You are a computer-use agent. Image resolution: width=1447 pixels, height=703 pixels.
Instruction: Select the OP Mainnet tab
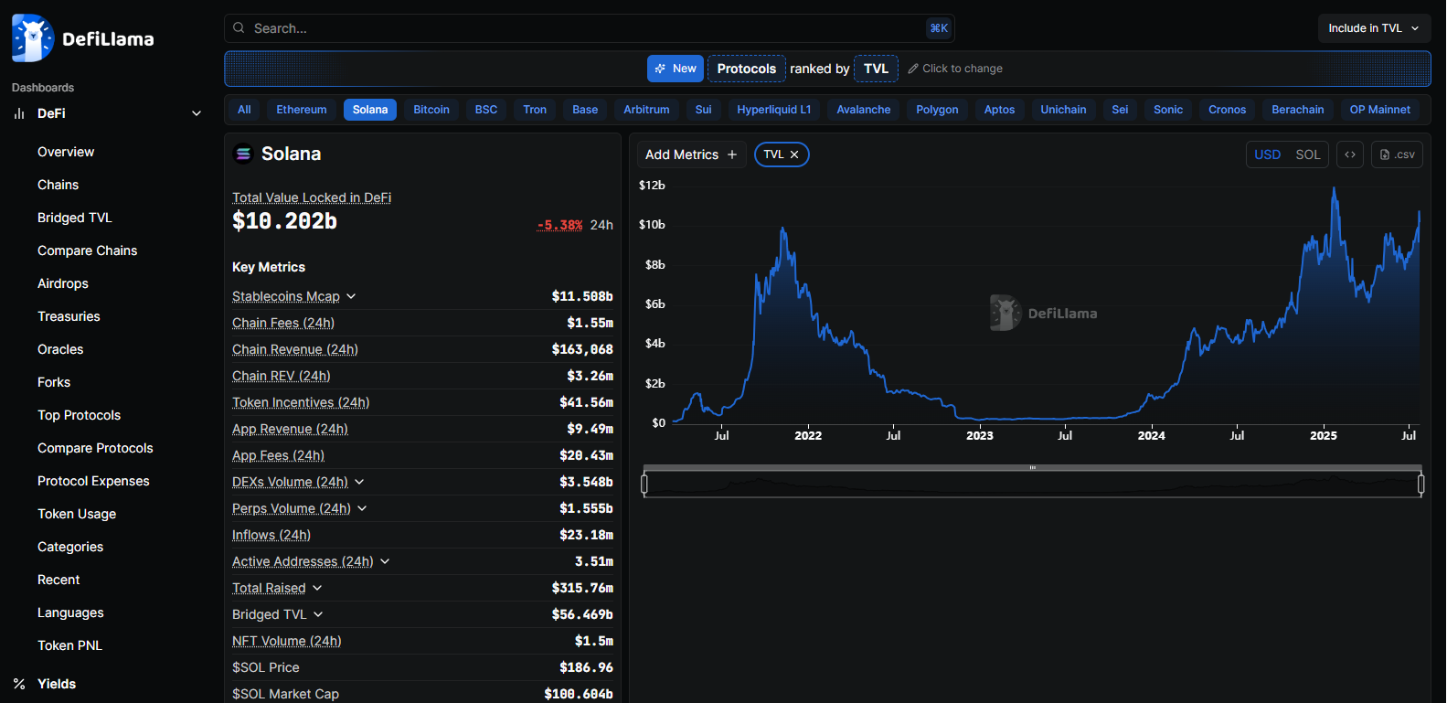coord(1379,110)
